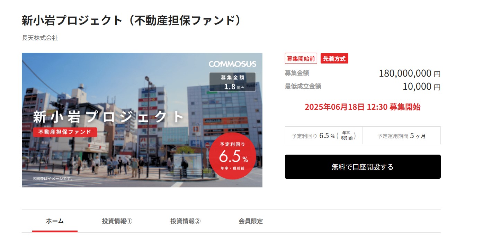The width and height of the screenshot is (492, 244).
Task: Click the 長天株式会社 company name
Action: point(40,38)
